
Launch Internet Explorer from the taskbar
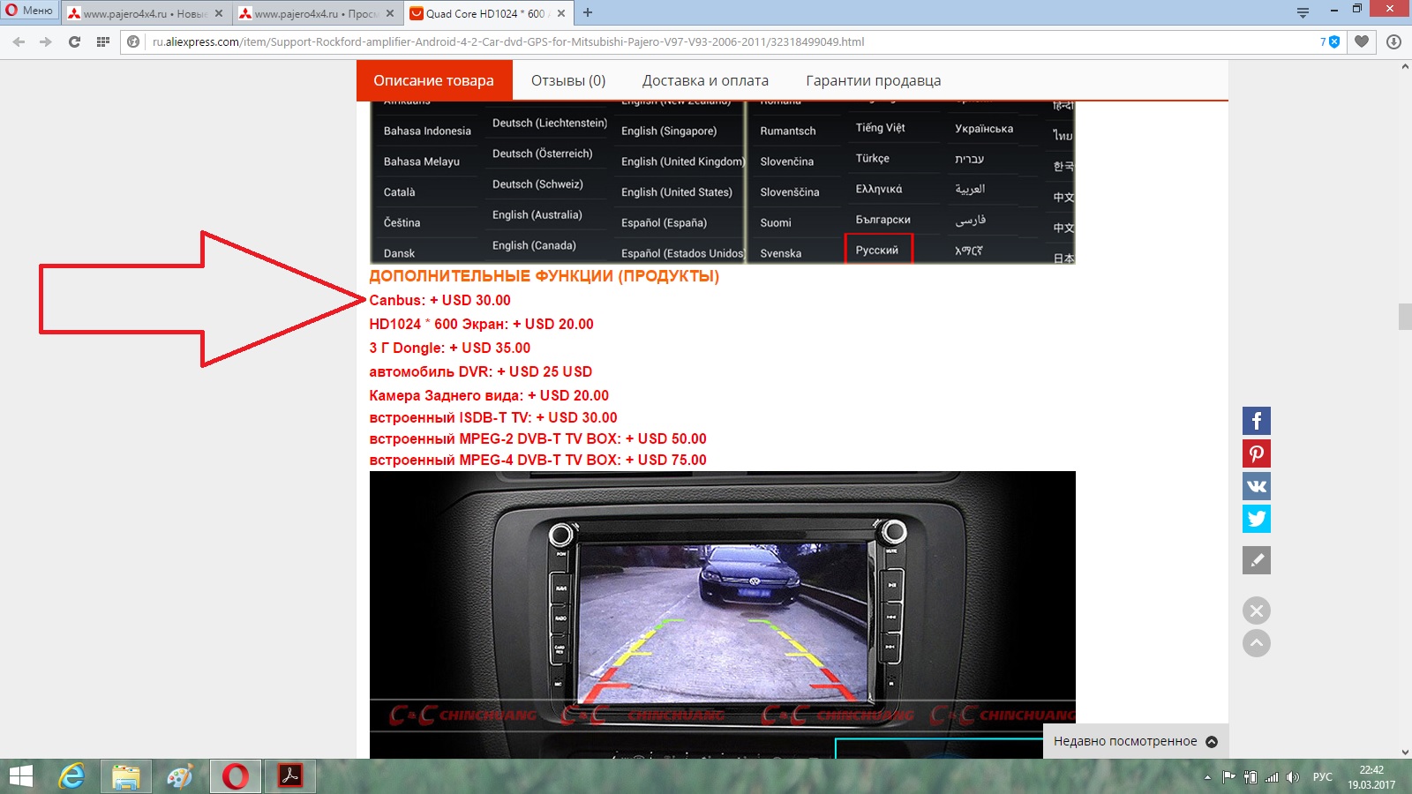point(71,776)
